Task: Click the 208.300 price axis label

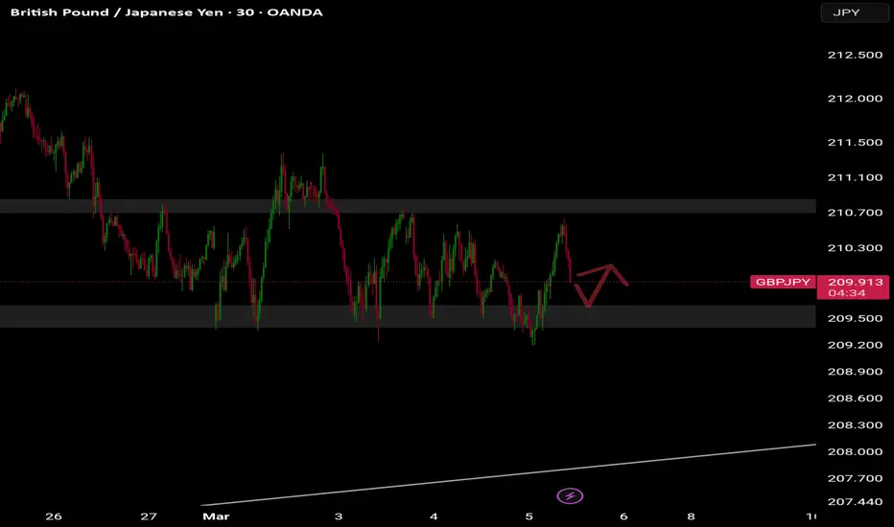Action: (855, 425)
